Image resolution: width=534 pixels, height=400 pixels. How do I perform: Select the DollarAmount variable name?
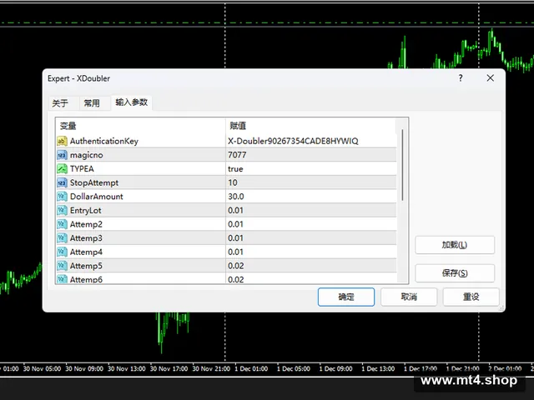(x=97, y=197)
